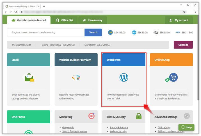Click the browser back arrow
Image resolution: width=201 pixels, height=136 pixels.
pyautogui.click(x=6, y=12)
